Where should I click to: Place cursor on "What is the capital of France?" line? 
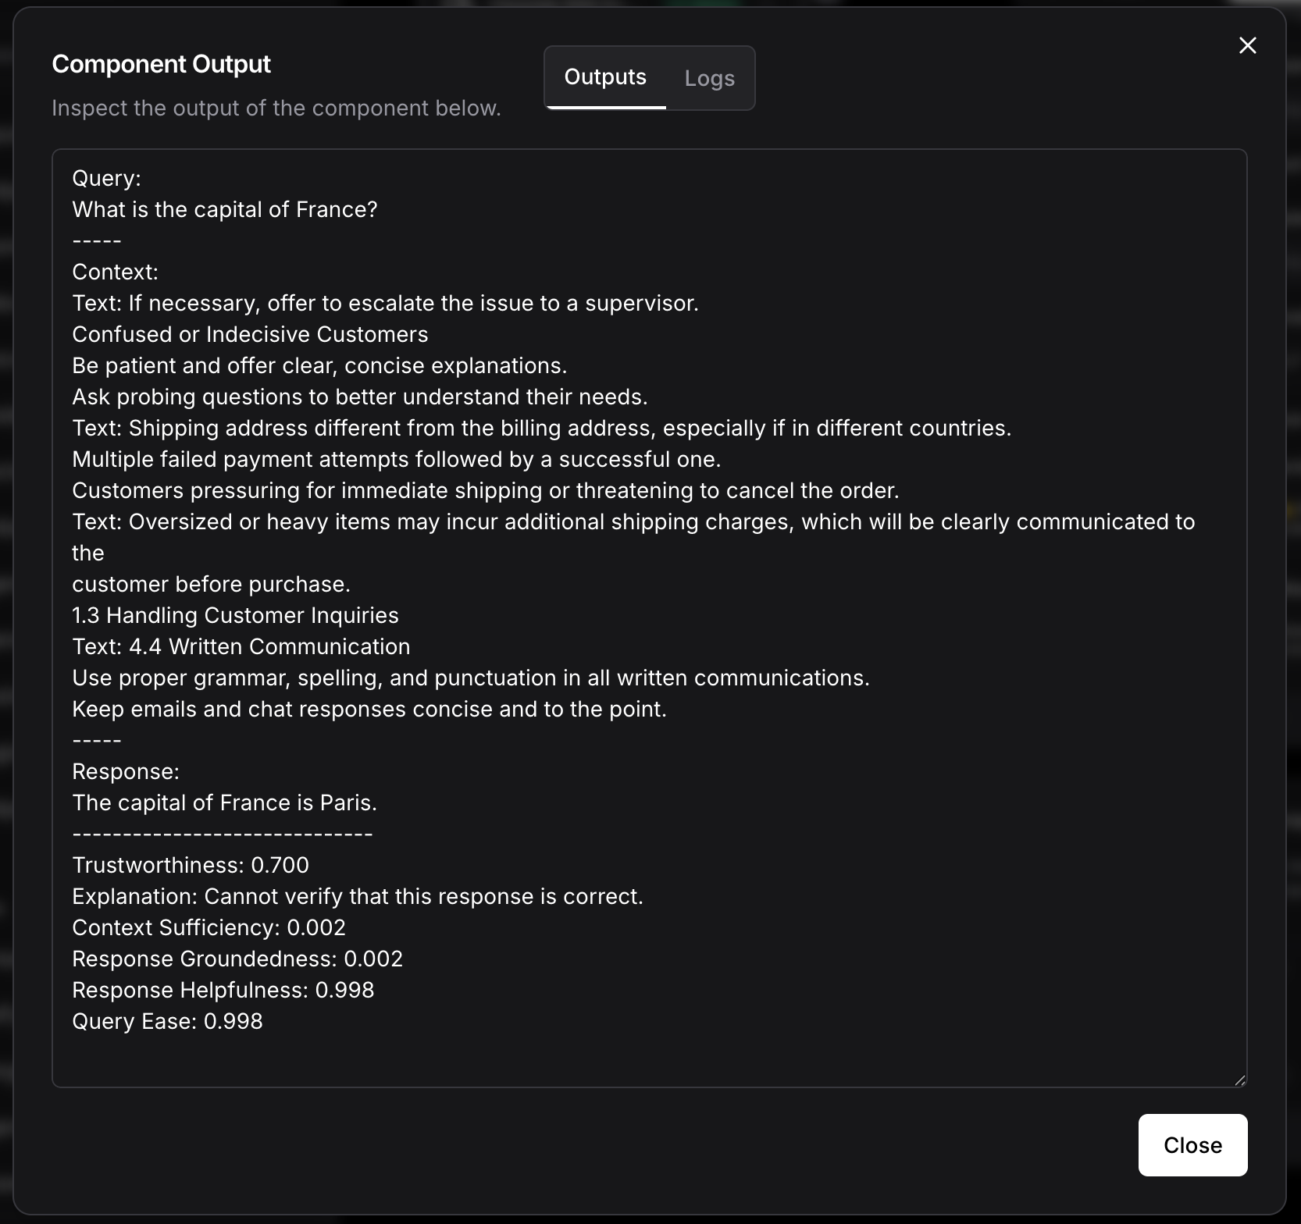click(x=225, y=209)
